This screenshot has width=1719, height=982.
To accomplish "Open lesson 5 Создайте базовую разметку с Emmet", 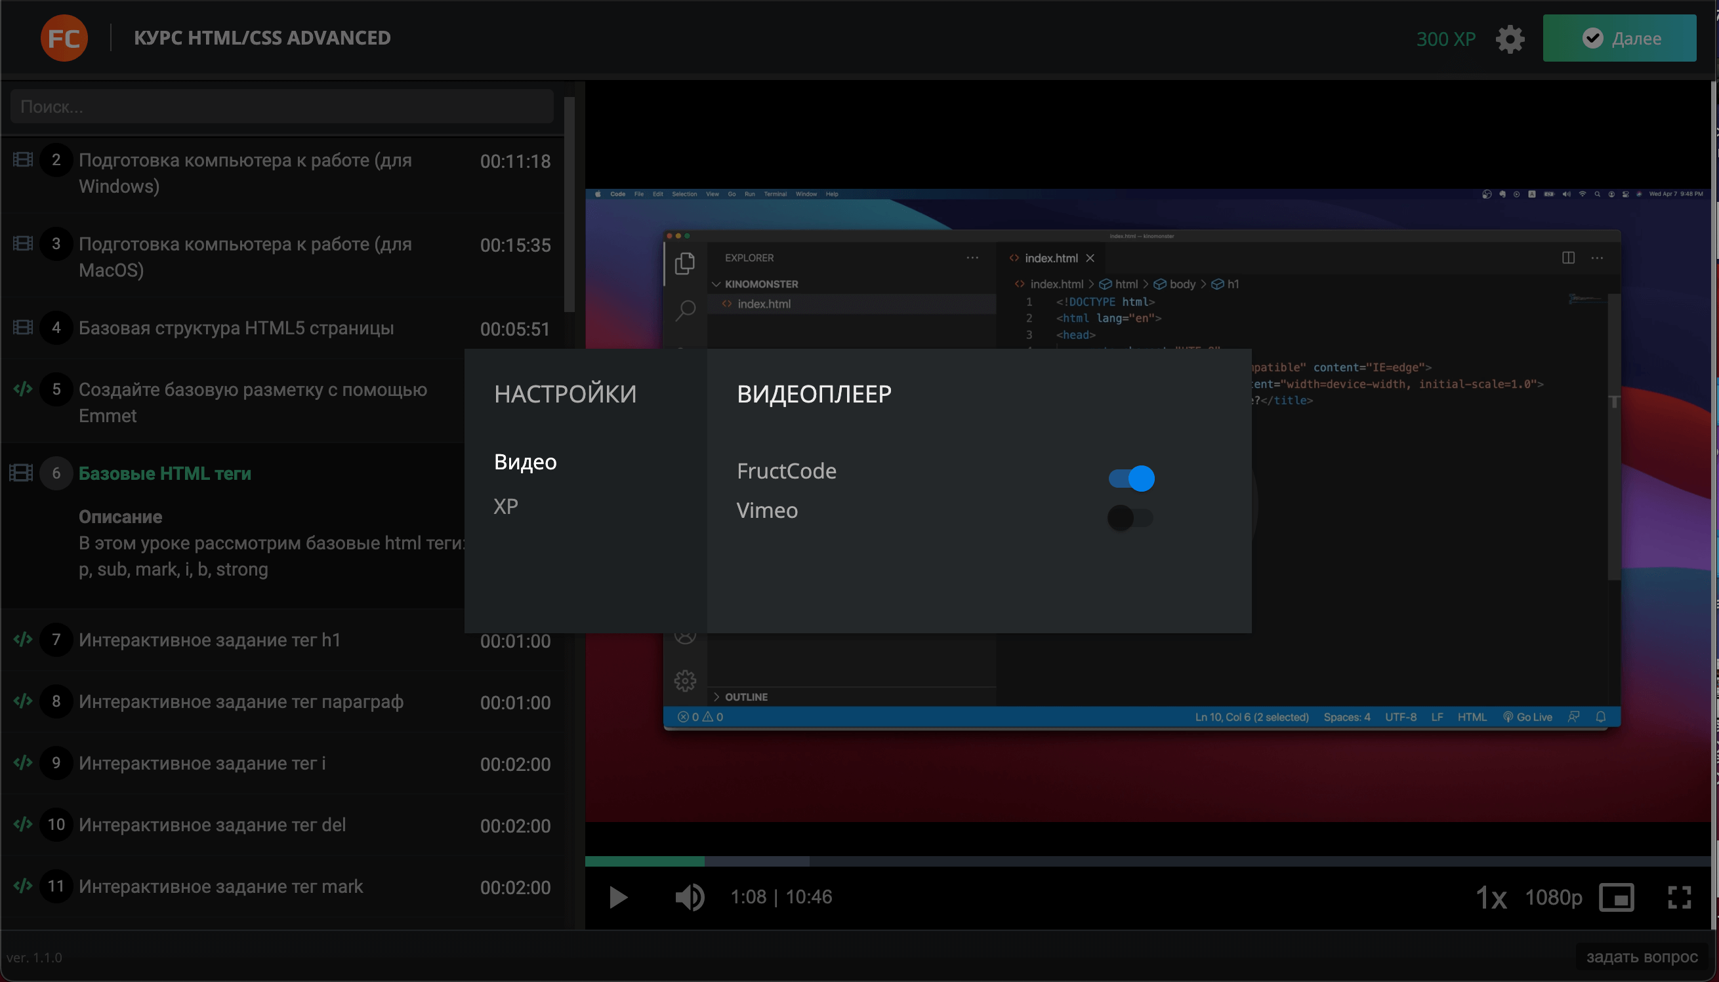I will point(234,402).
